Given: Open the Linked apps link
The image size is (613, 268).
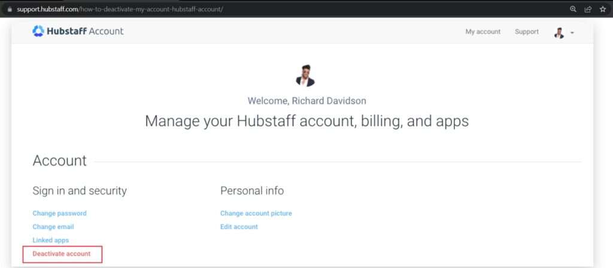Looking at the screenshot, I should pos(51,241).
